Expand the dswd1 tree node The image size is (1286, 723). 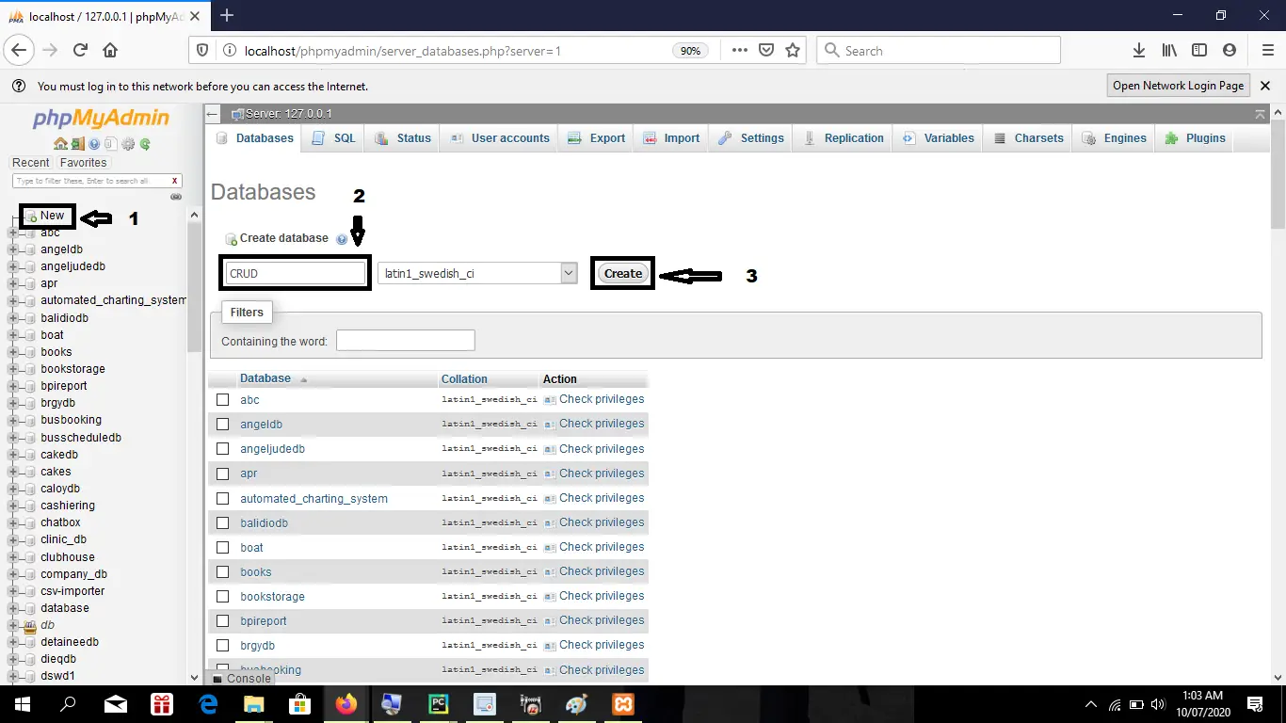click(13, 676)
